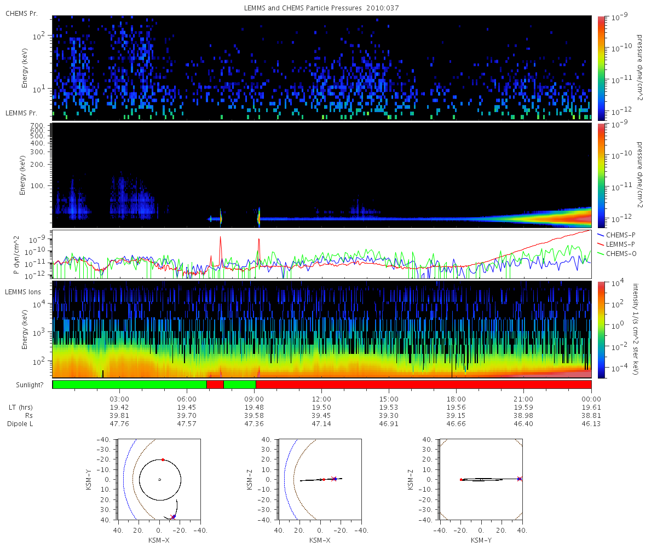Click the Dipole L row label

21,424
